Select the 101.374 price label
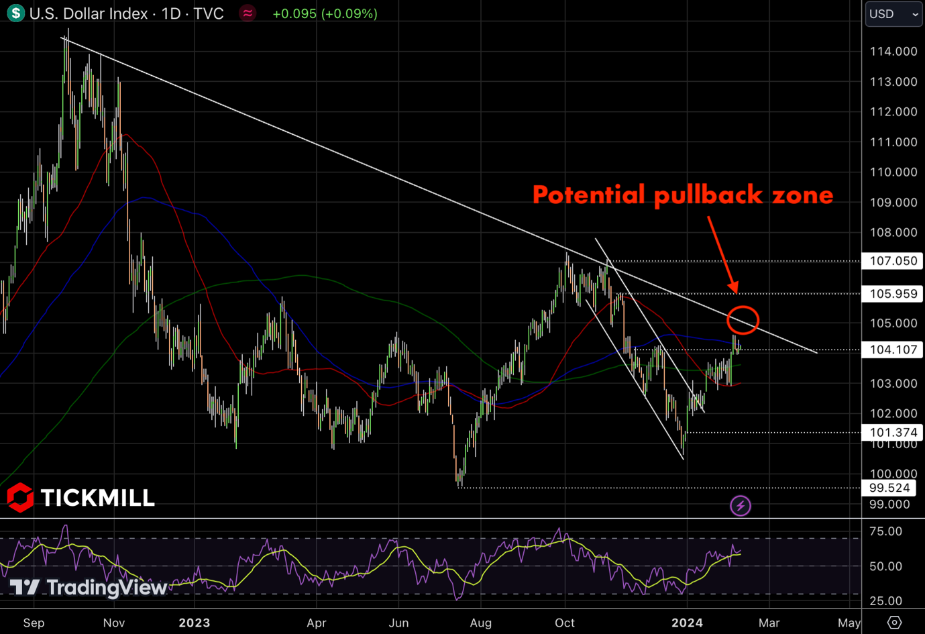The image size is (925, 634). pos(893,432)
